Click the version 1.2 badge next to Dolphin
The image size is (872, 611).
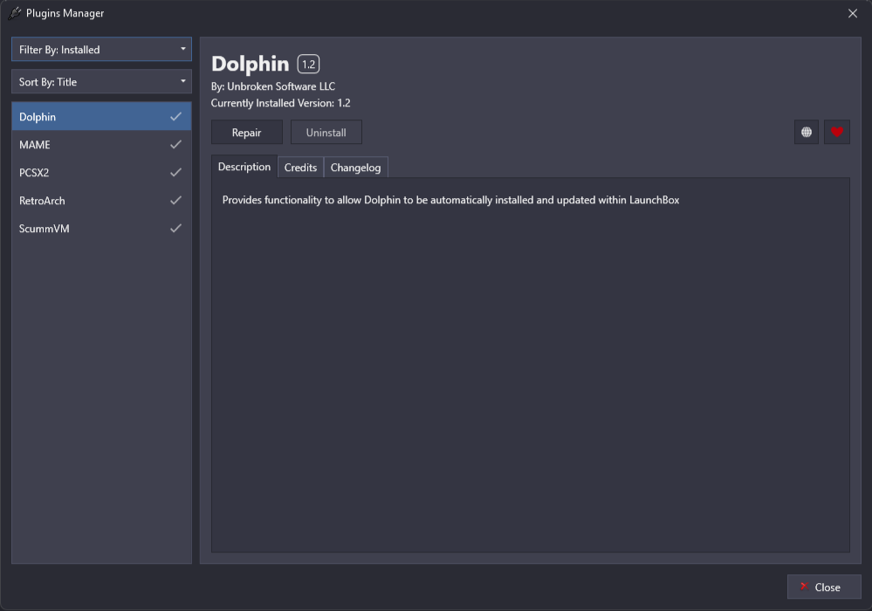(308, 64)
